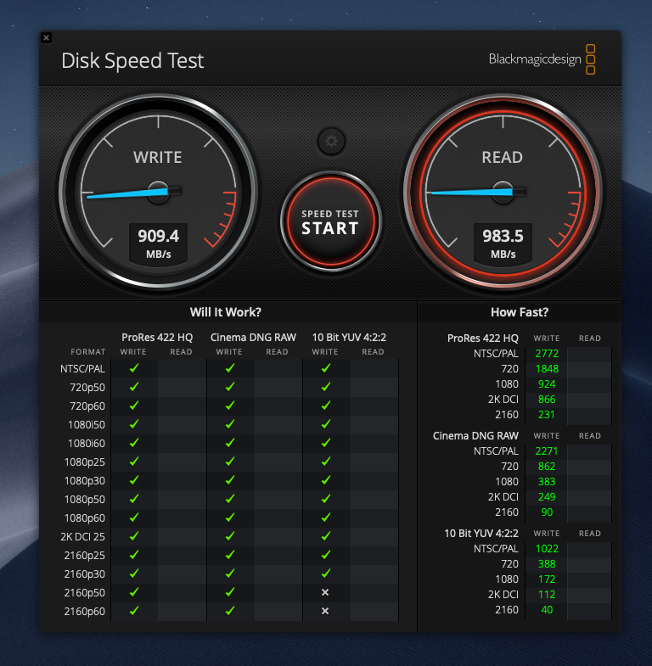Click the FORMAT column header

point(88,352)
